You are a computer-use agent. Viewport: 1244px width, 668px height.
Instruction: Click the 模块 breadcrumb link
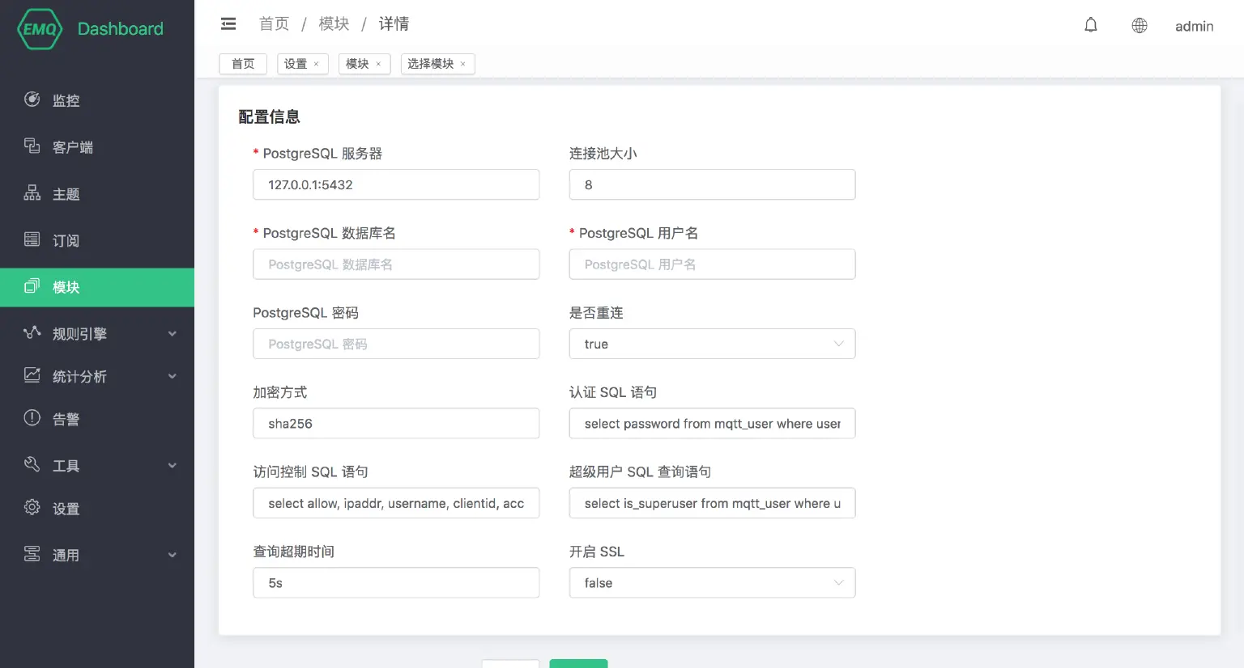click(333, 23)
